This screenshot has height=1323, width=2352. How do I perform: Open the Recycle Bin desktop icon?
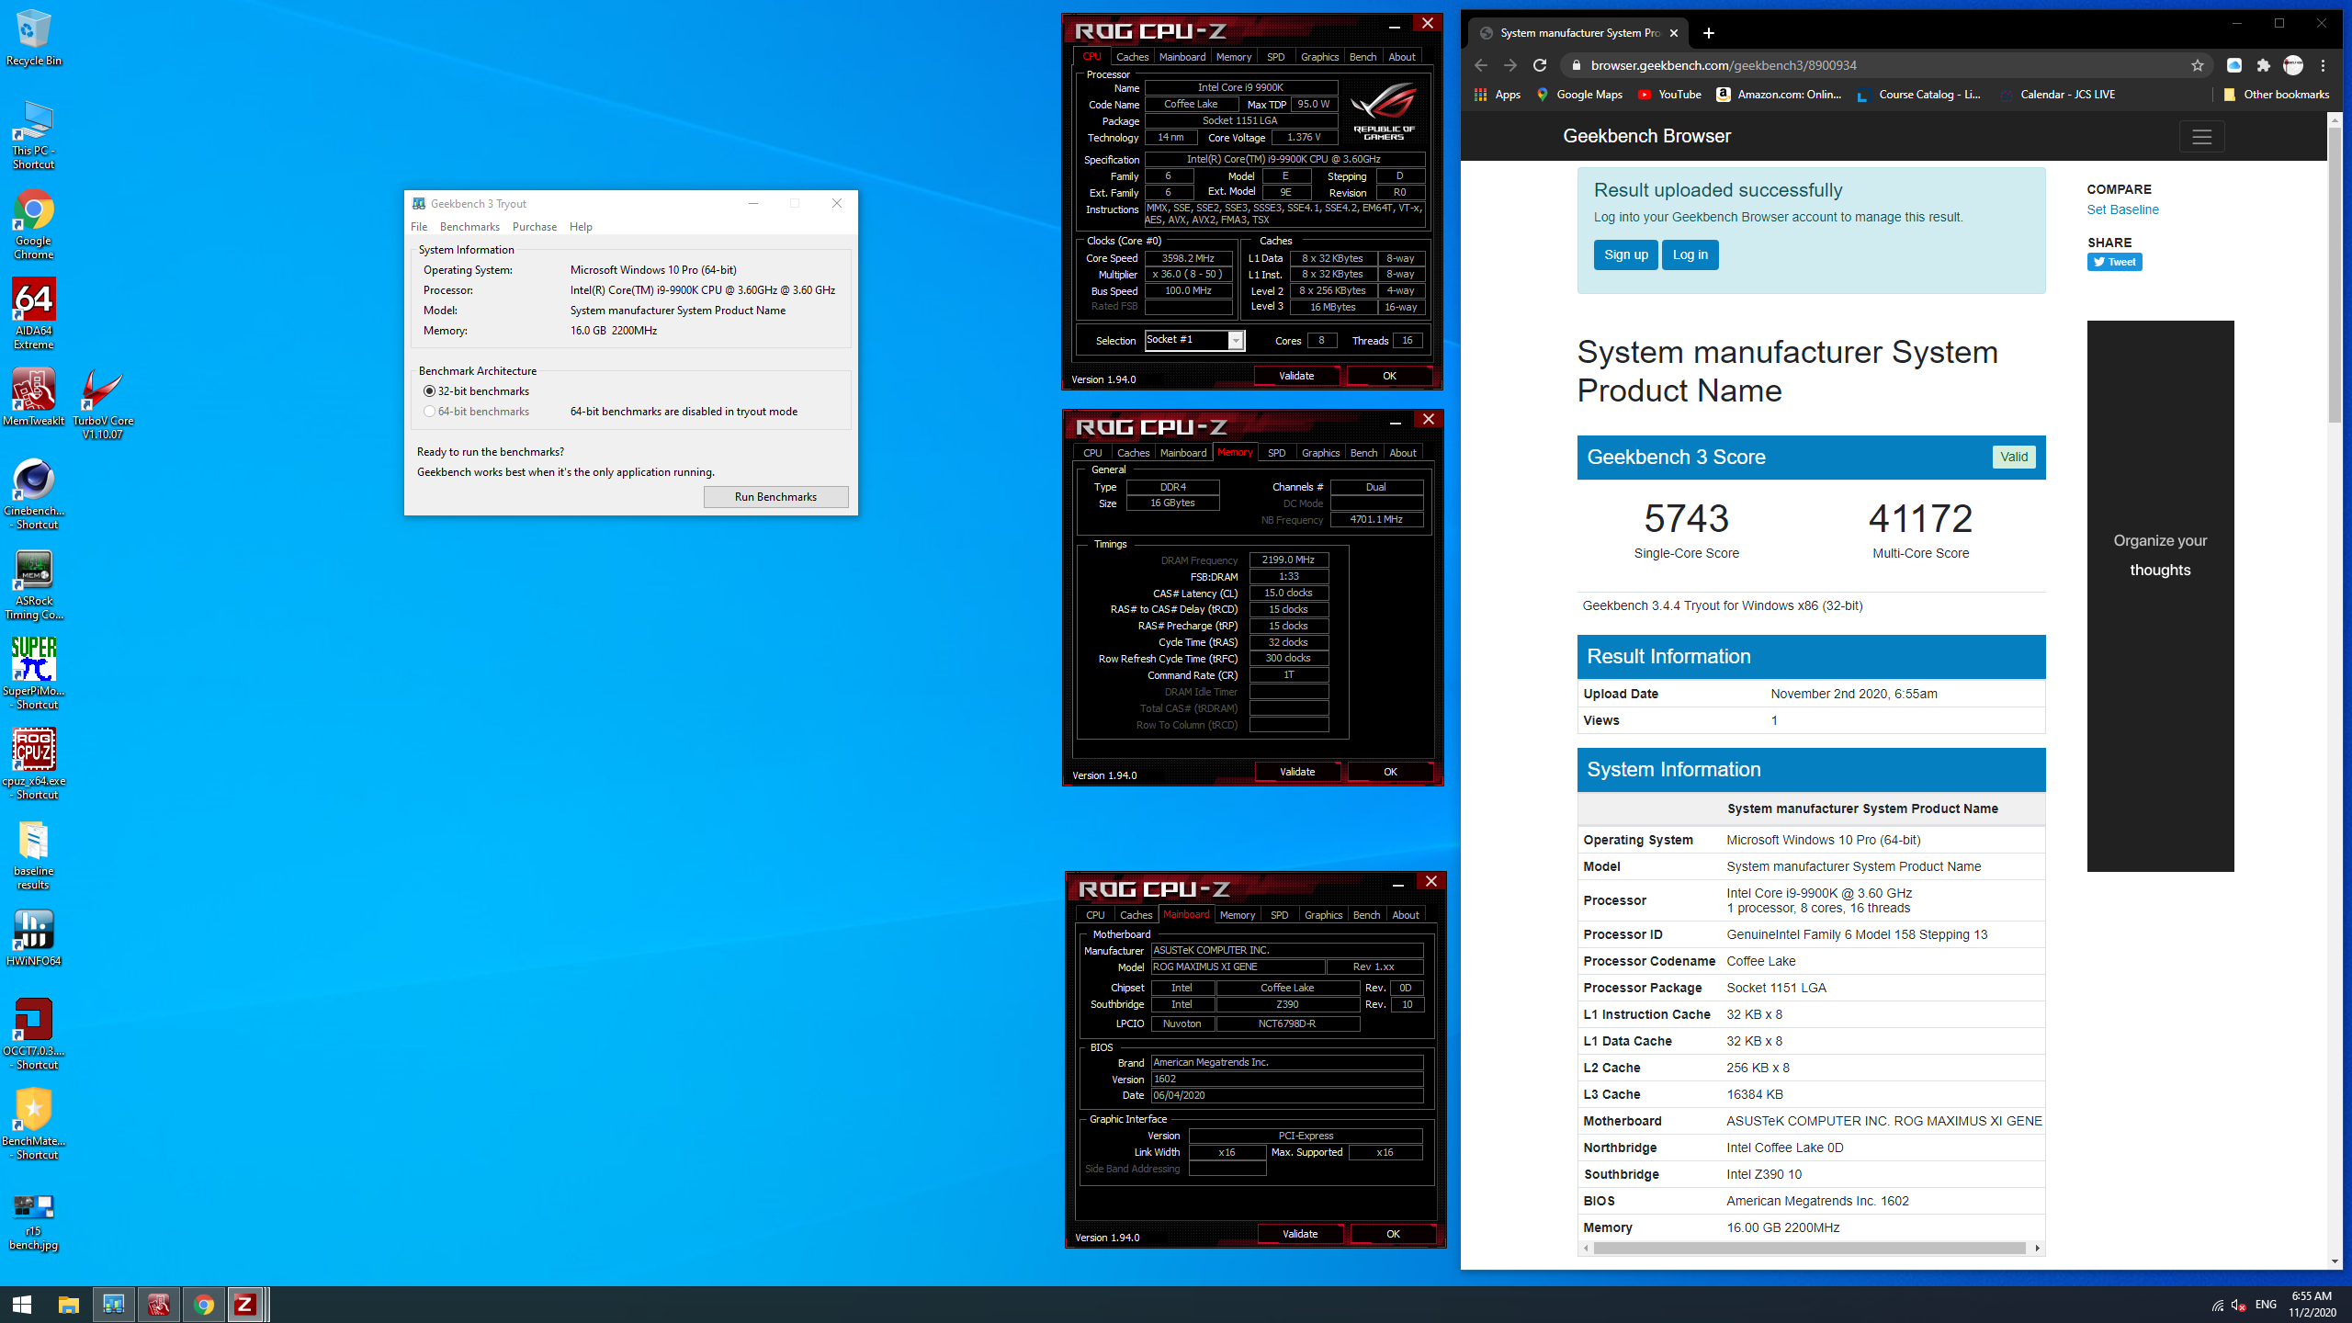click(x=34, y=39)
